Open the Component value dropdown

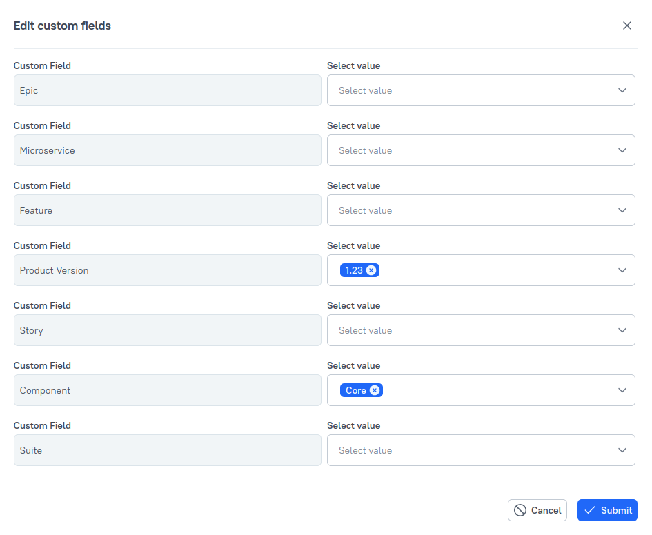coord(622,390)
